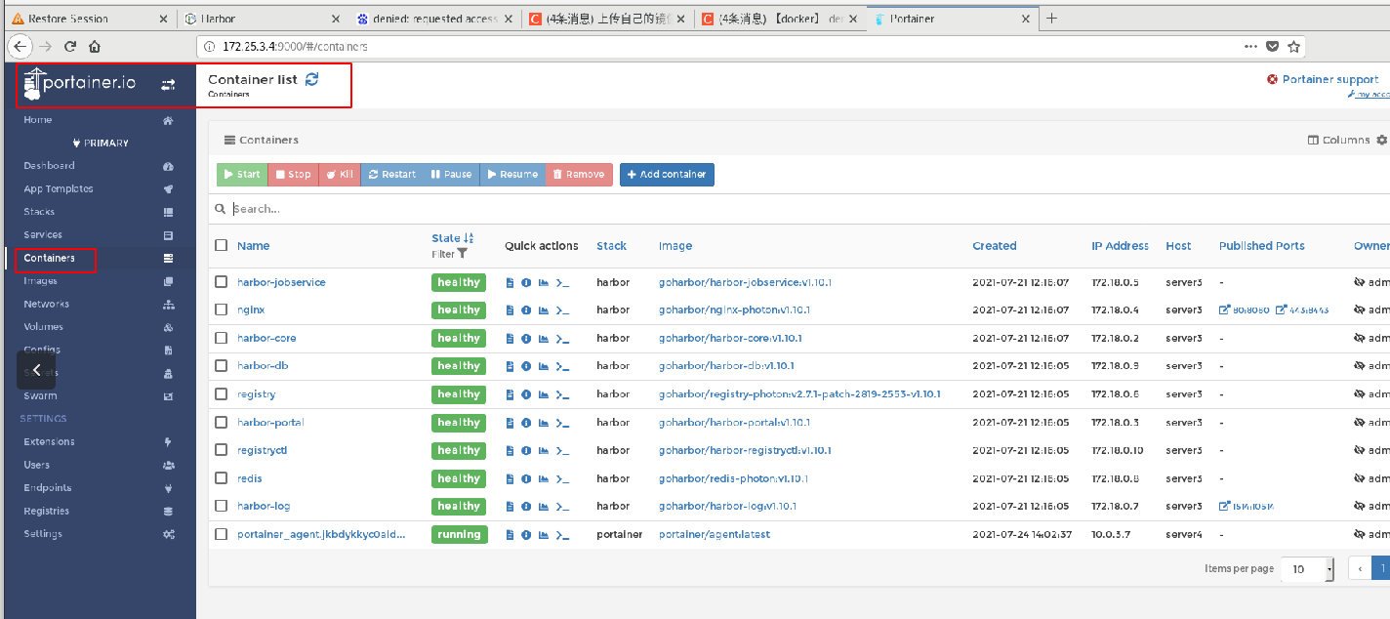
Task: Open stats icon for registryctl
Action: tap(543, 451)
